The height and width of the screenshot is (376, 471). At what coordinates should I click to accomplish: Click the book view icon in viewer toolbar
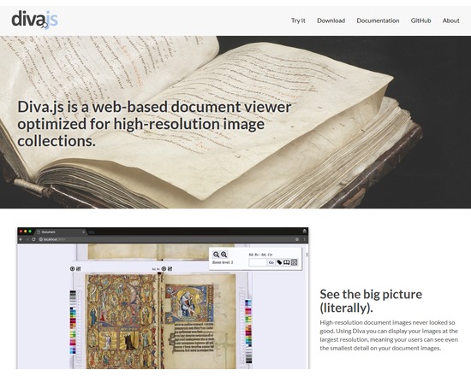pyautogui.click(x=287, y=262)
